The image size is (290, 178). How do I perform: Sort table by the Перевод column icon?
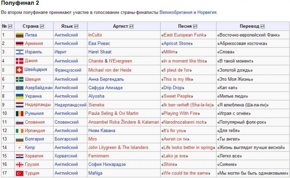262,26
